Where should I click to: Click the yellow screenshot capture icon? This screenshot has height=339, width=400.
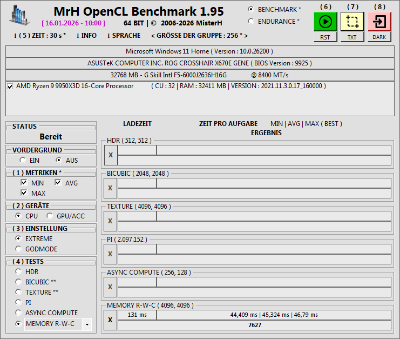point(352,22)
